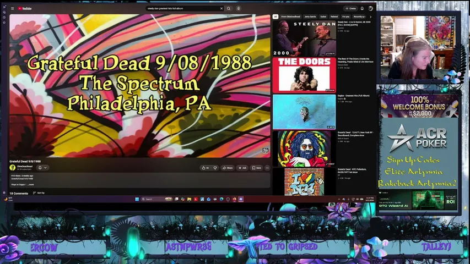Open Grateful Dead 12/6/71 Jerry thumbnail

304,148
